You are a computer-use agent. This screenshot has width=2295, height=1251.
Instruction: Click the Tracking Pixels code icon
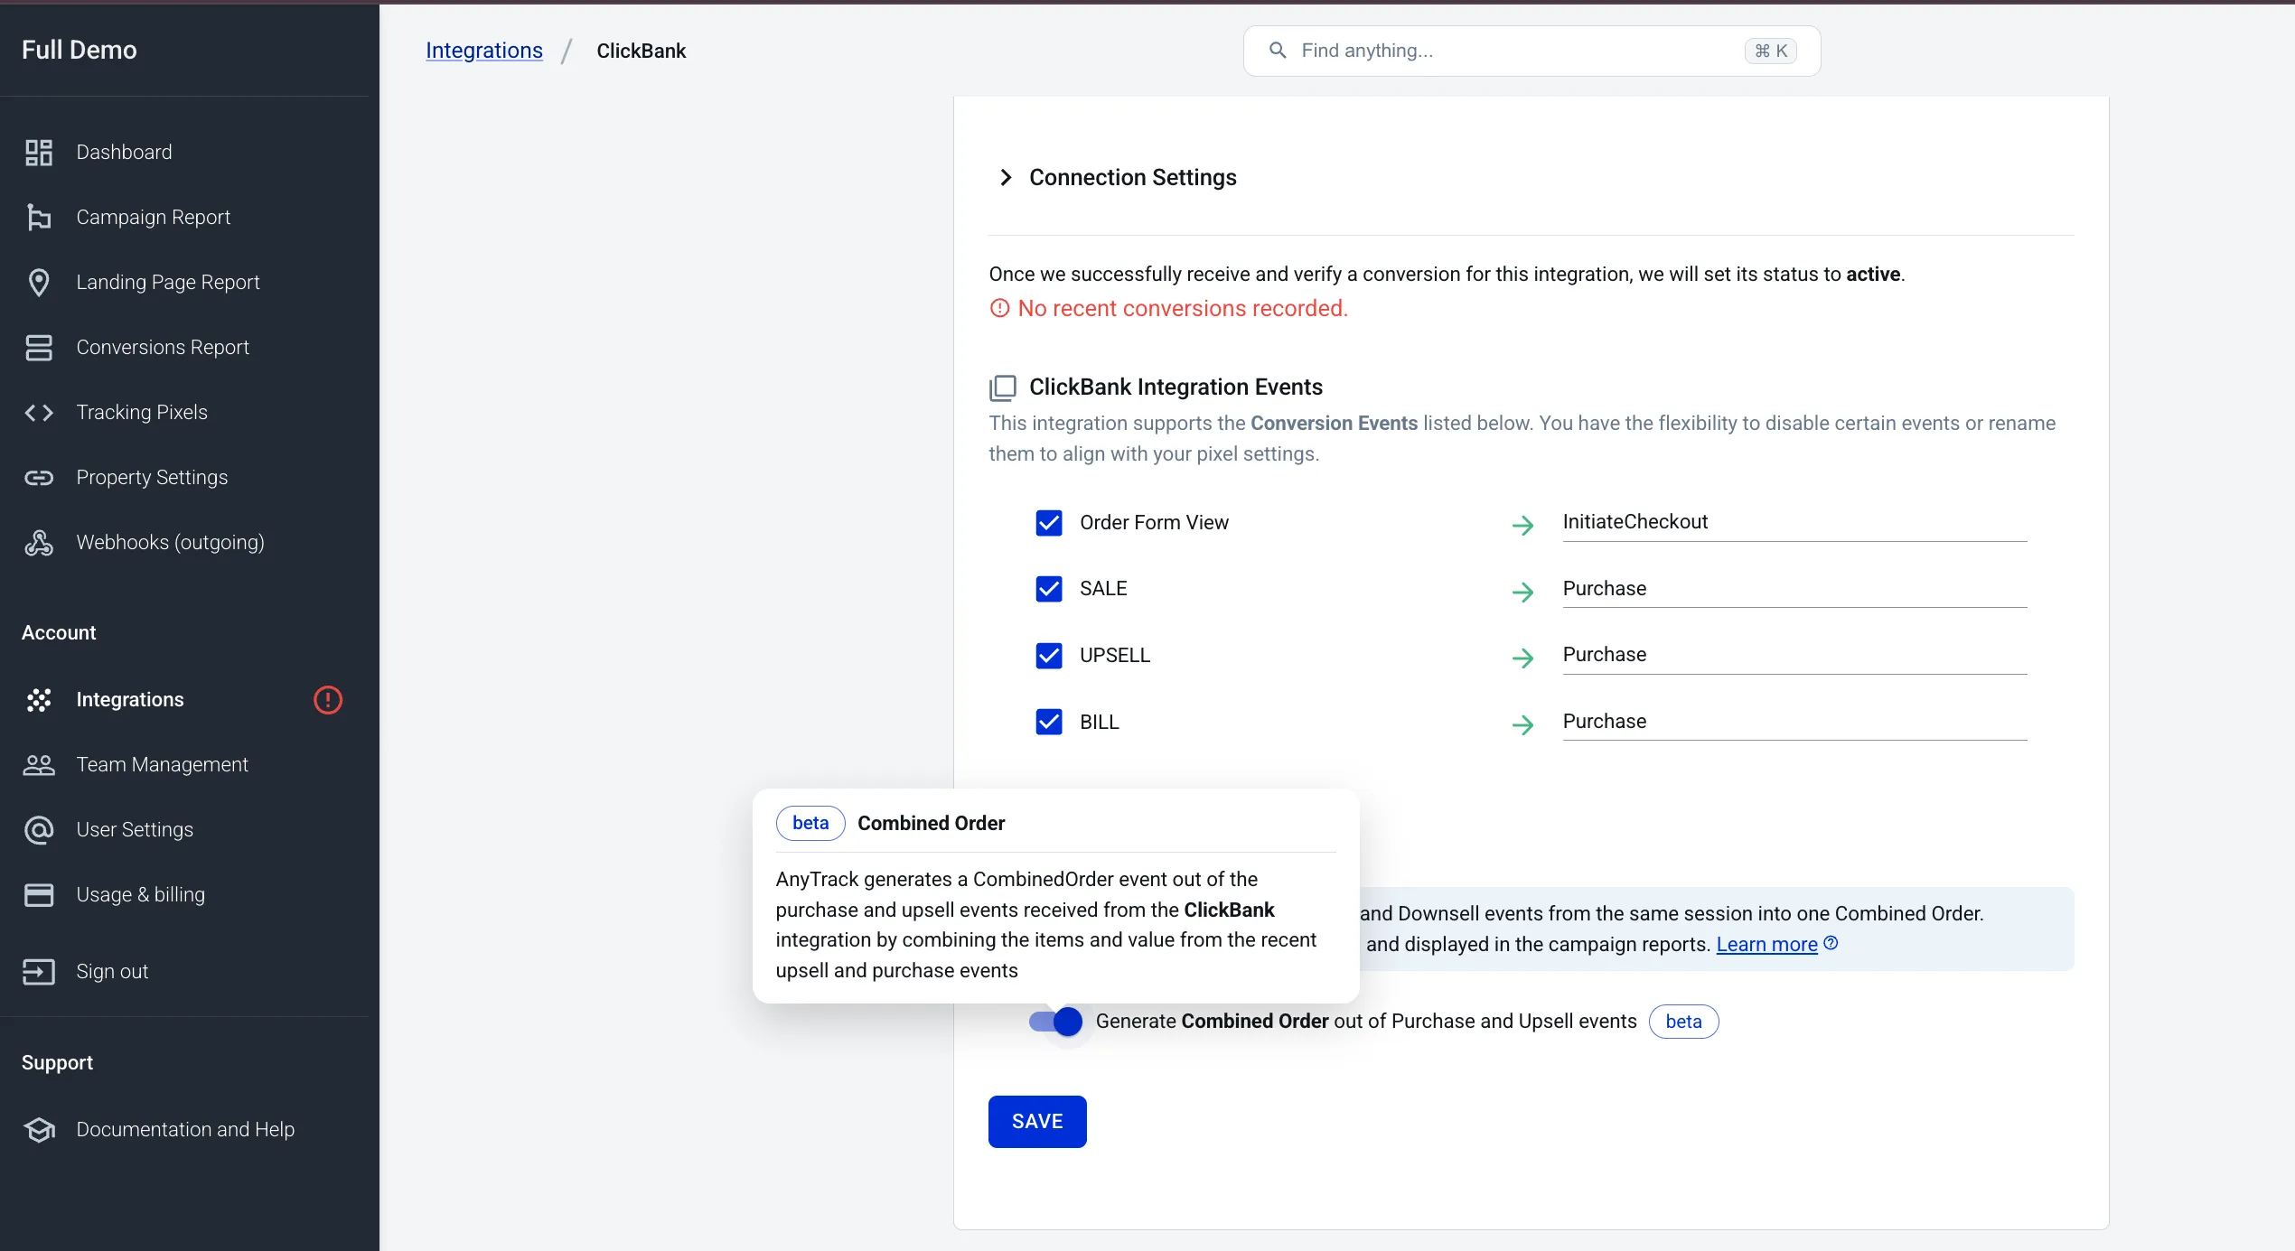pyautogui.click(x=39, y=412)
